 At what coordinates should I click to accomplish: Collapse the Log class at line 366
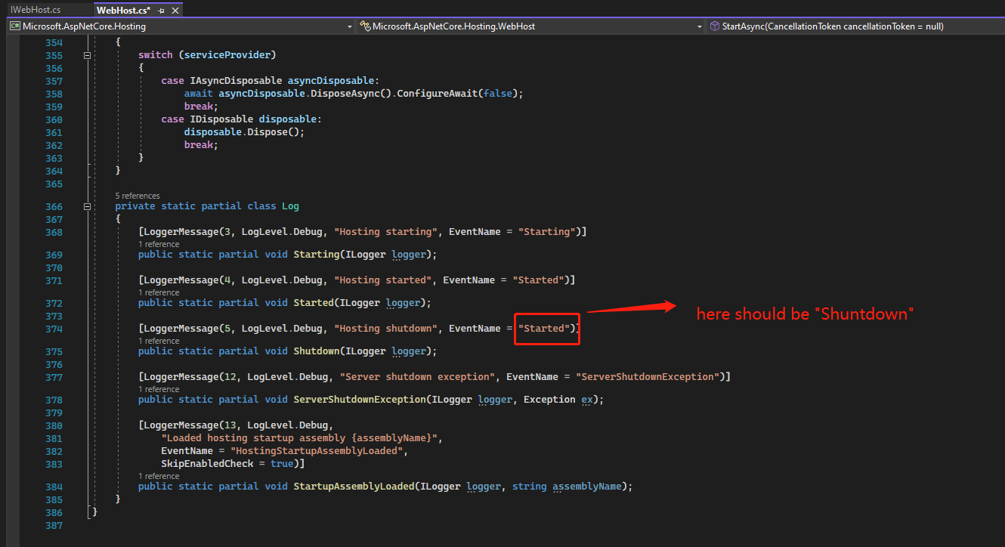pyautogui.click(x=88, y=207)
